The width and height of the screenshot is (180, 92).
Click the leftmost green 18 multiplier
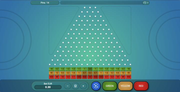pos(51,69)
